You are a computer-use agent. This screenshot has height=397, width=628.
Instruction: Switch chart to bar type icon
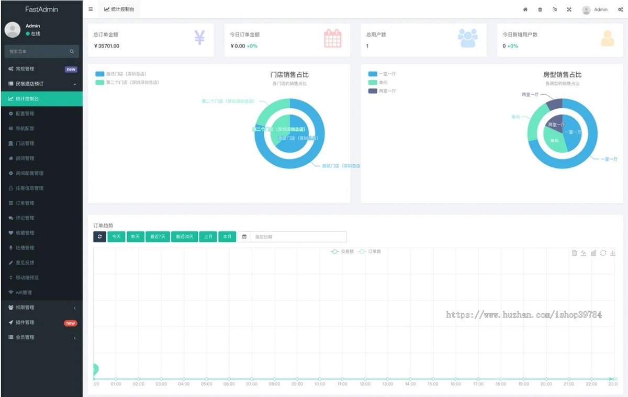pyautogui.click(x=593, y=253)
